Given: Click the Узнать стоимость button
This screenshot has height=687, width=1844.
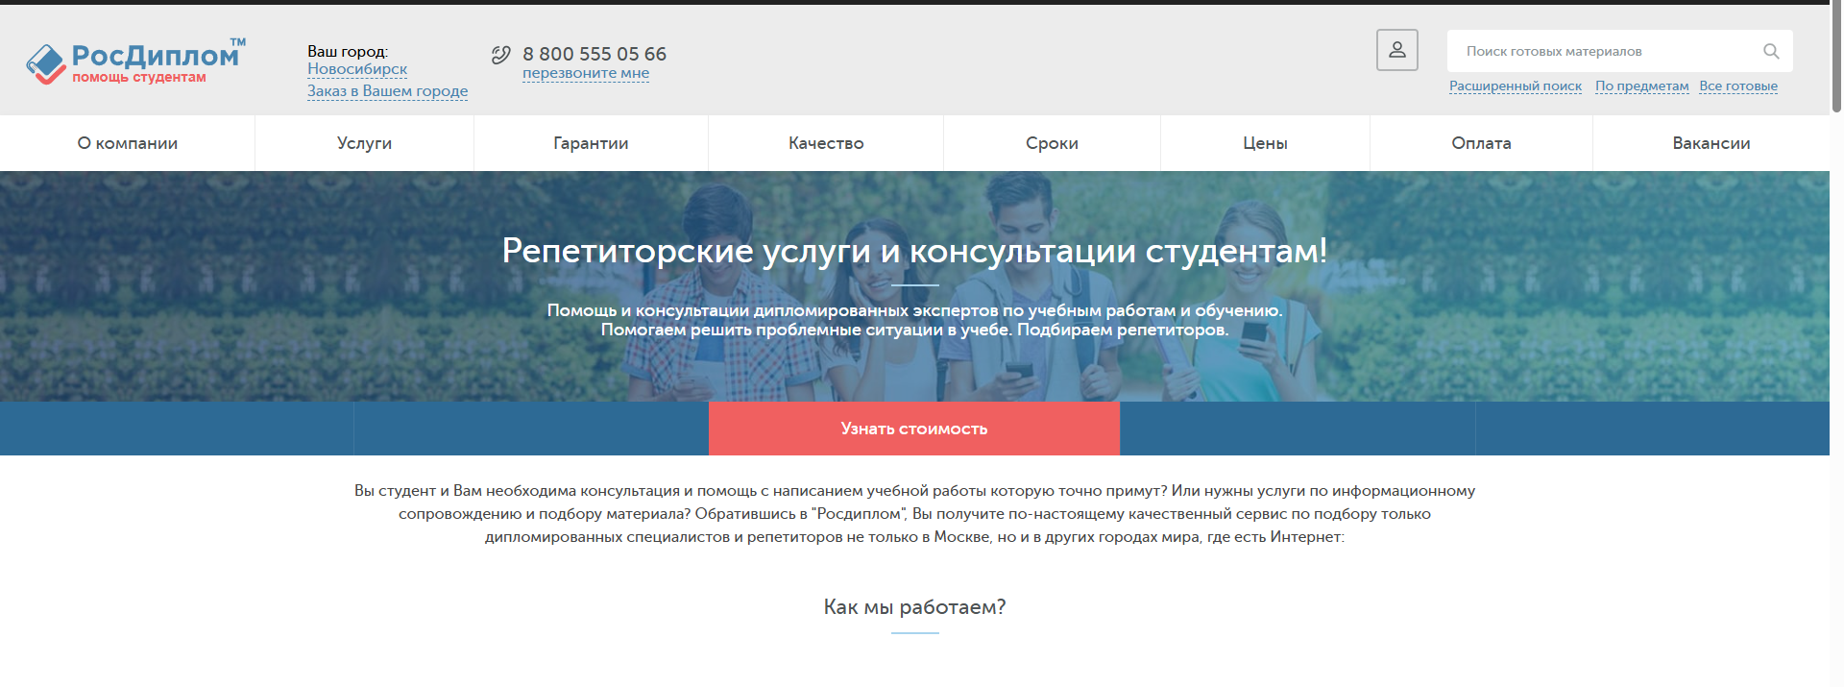Looking at the screenshot, I should click(x=914, y=429).
